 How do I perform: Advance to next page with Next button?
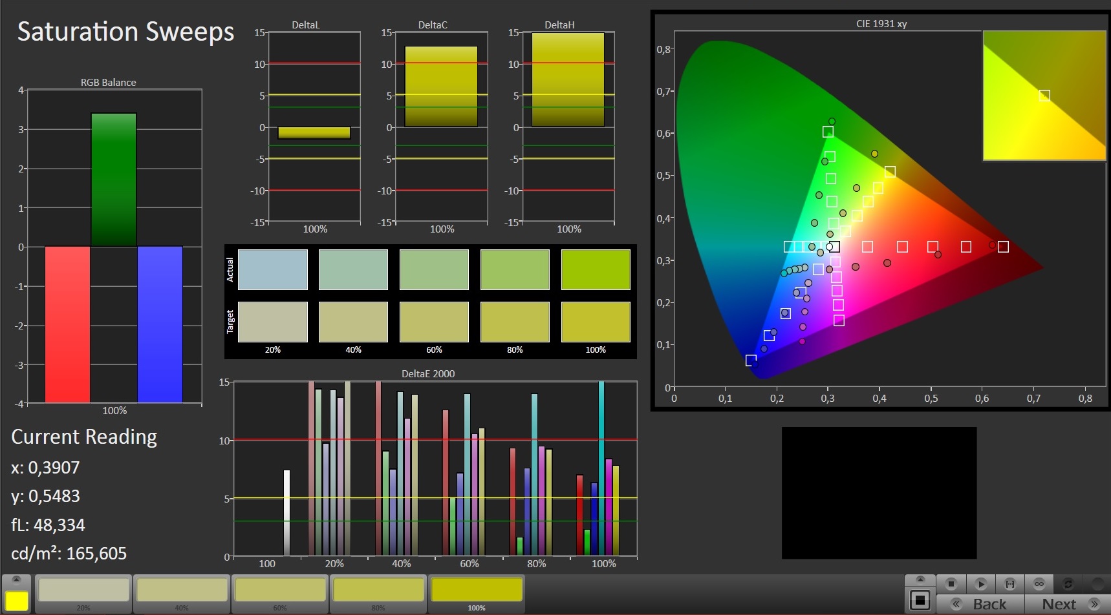[x=1068, y=604]
